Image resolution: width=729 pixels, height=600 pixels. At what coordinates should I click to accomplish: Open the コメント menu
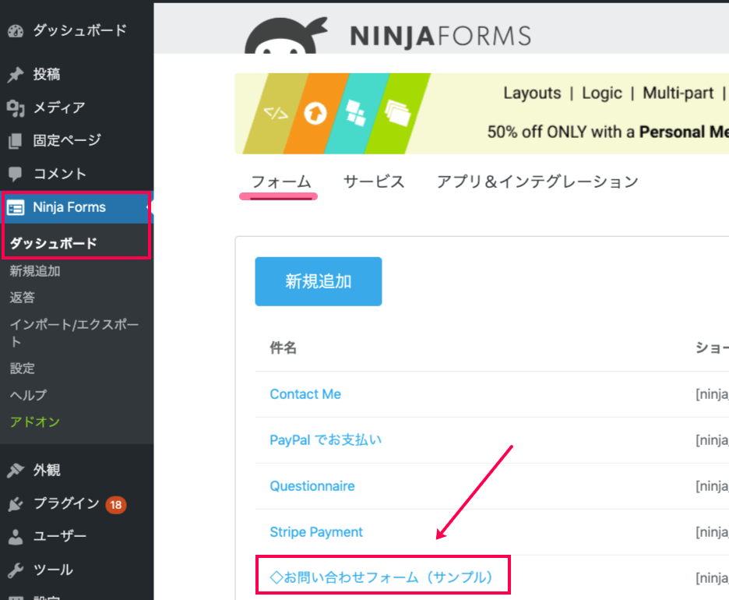point(59,174)
